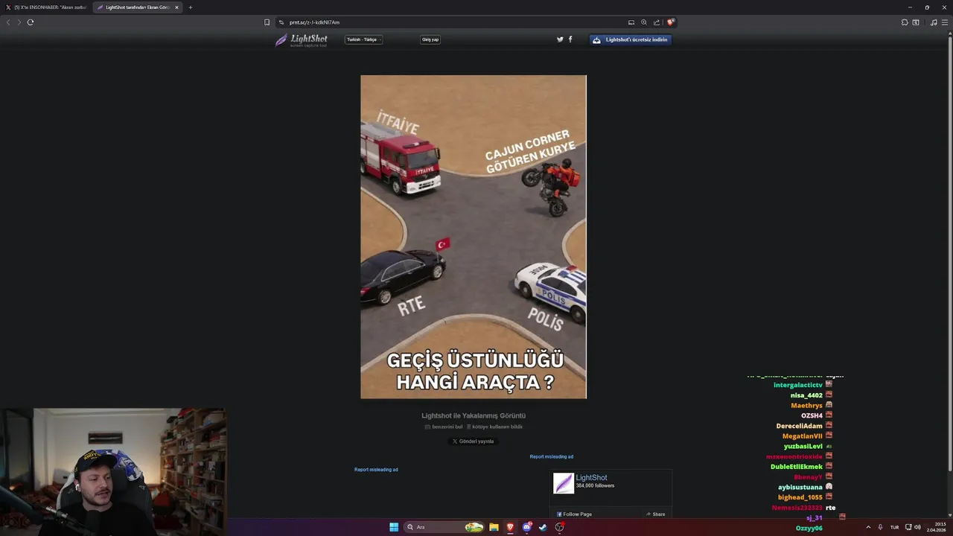Click chat username nisa_4402
The image size is (953, 536).
pyautogui.click(x=806, y=395)
